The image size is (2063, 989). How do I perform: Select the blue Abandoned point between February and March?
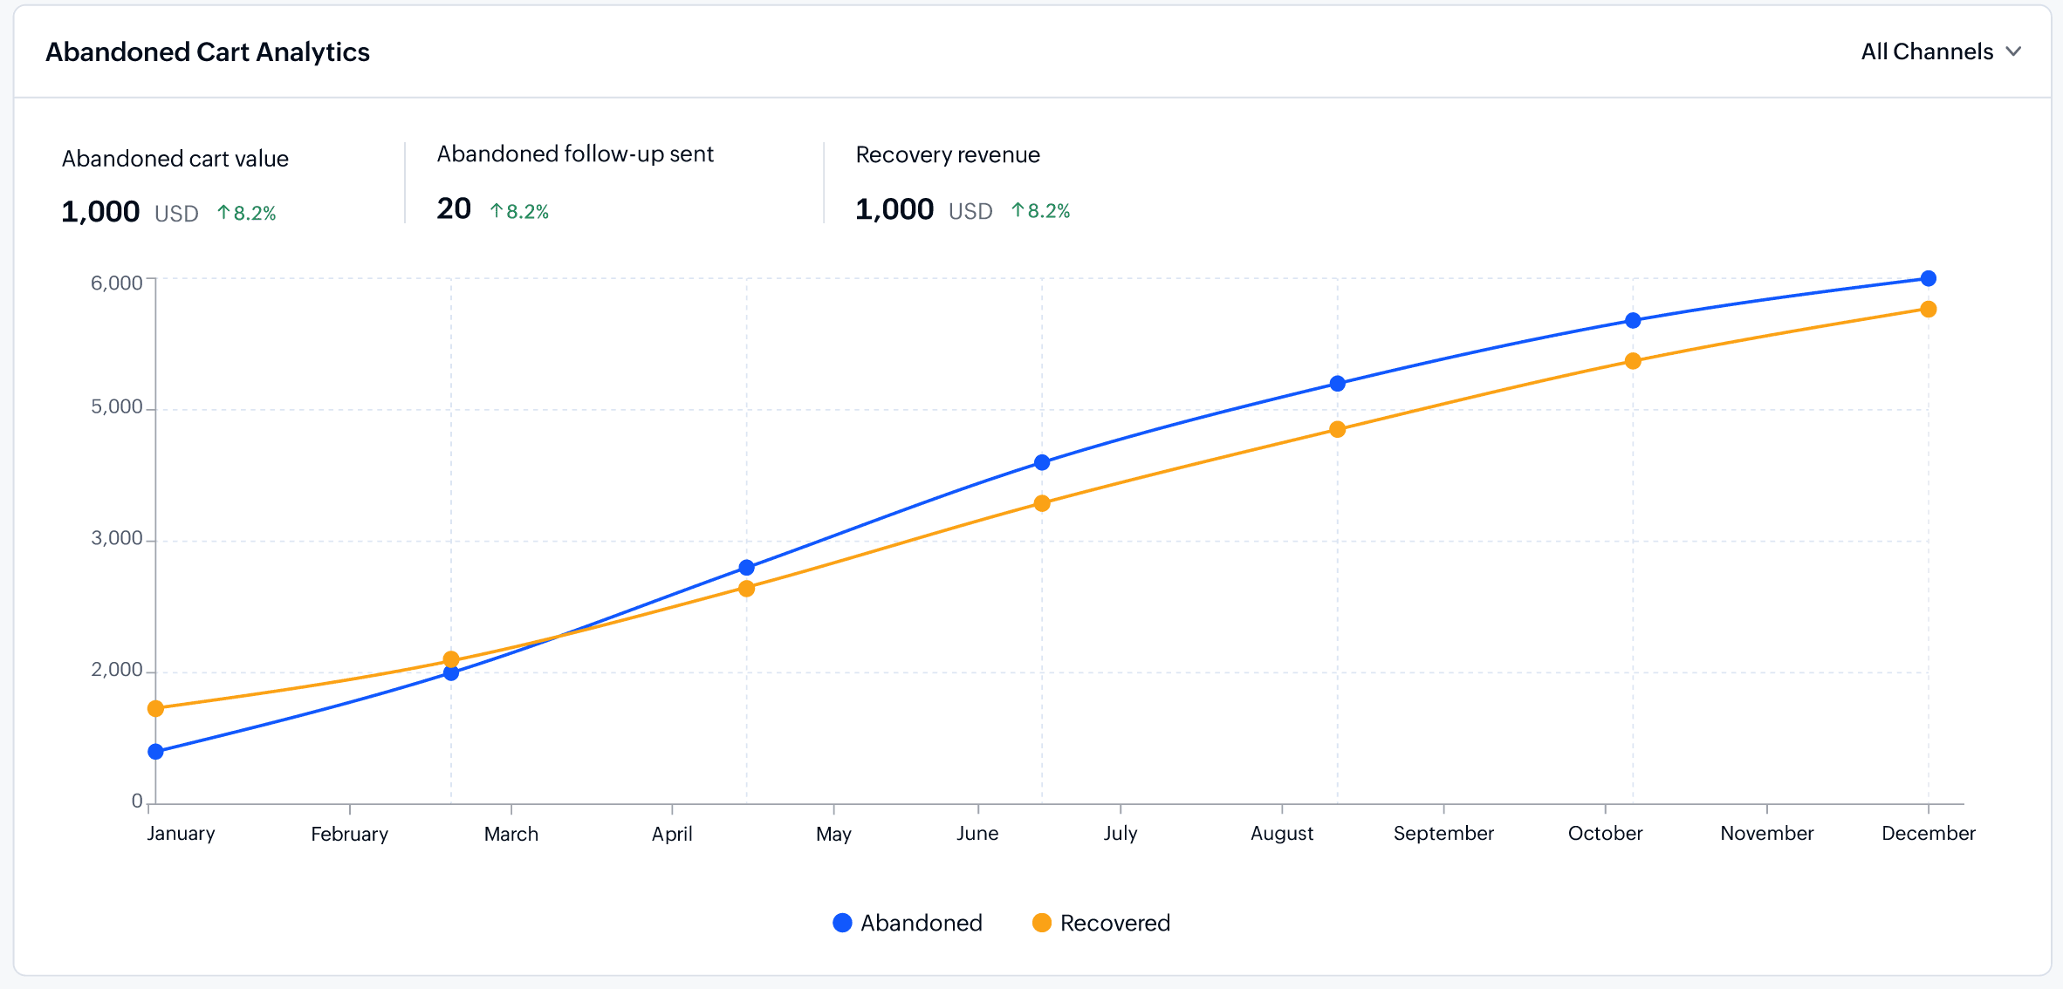tap(451, 672)
